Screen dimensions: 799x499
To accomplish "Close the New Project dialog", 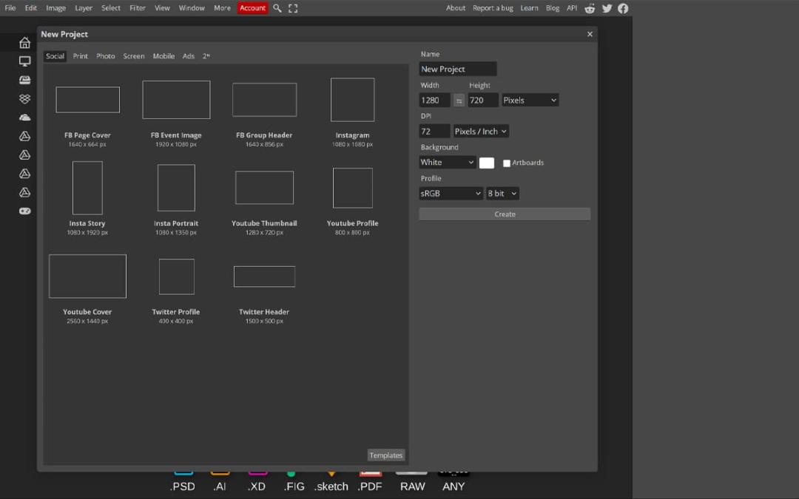I will pos(590,34).
